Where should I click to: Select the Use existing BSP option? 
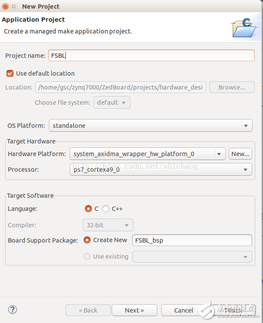tap(87, 256)
